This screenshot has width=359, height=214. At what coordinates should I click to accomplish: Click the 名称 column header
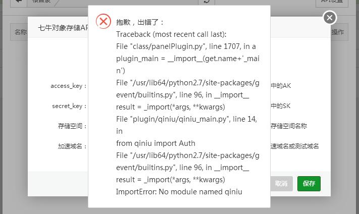click(20, 32)
